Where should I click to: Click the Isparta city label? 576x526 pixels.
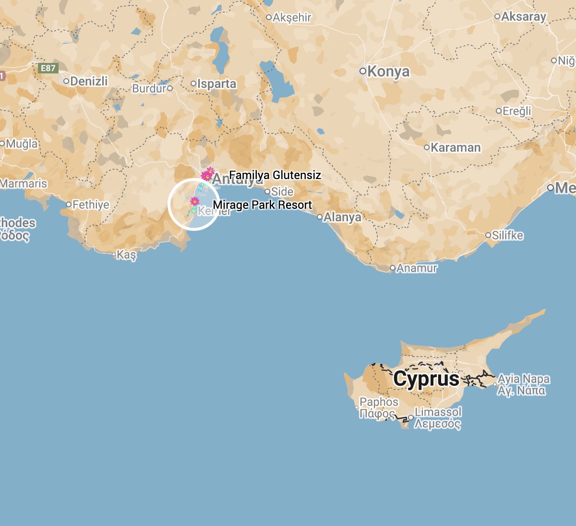(217, 84)
